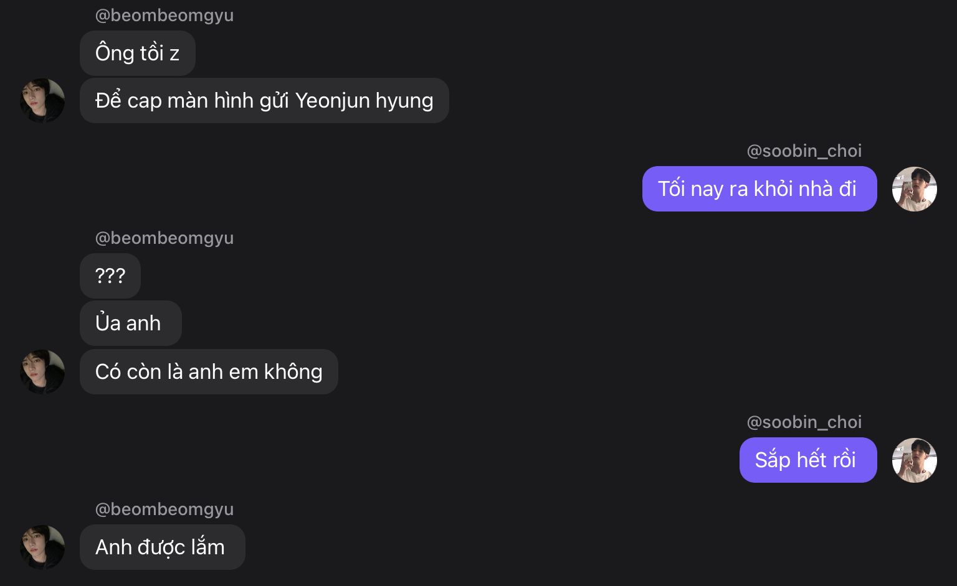957x586 pixels.
Task: Select @soobin_choi handle above 'Sắp hết rồi'
Action: [x=804, y=422]
